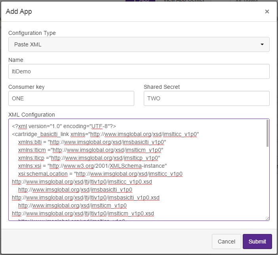
Task: Open the Configuration Type dropdown
Action: pos(139,44)
